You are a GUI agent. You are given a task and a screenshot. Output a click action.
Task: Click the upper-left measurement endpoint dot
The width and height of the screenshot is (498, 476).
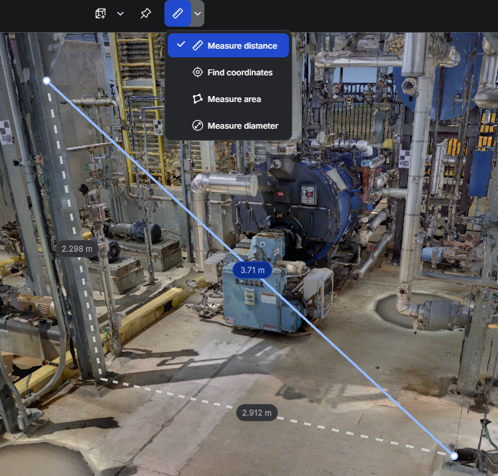[47, 81]
